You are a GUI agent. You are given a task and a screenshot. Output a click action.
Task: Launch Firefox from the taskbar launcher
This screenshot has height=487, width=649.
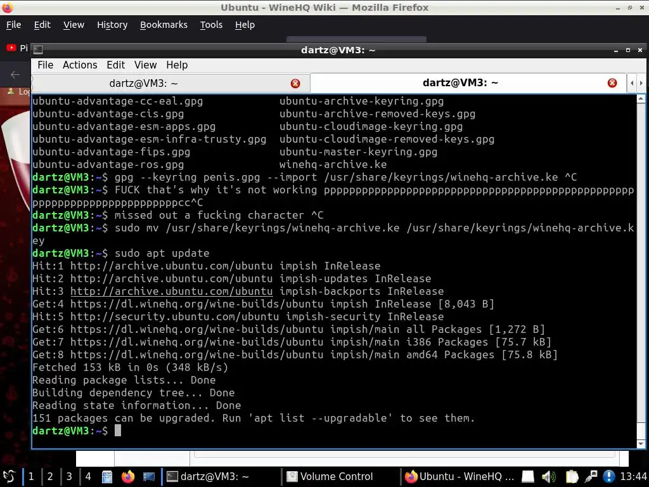click(x=128, y=477)
